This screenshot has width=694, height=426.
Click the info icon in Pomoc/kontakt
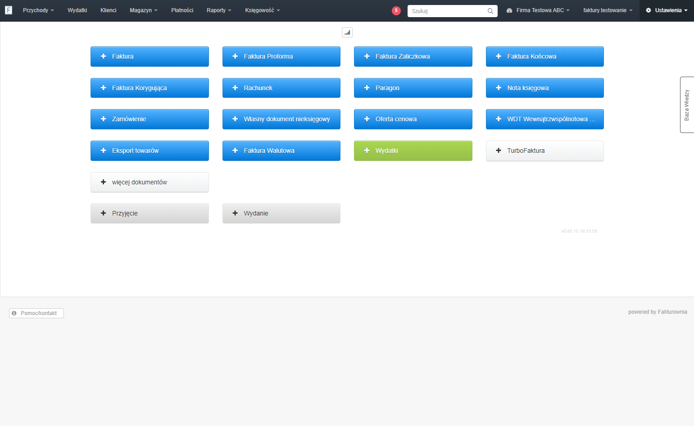tap(14, 313)
